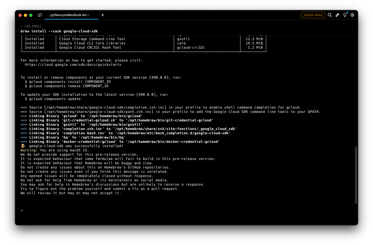This screenshot has width=373, height=245.
Task: Open the cloud.google.com quickstarts URL
Action: (x=73, y=65)
